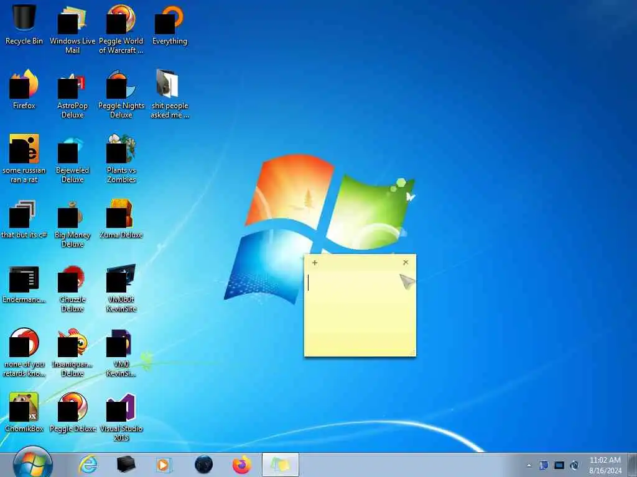Click the round swirl tray icon
Viewport: 637px width, 477px height.
tap(574, 465)
